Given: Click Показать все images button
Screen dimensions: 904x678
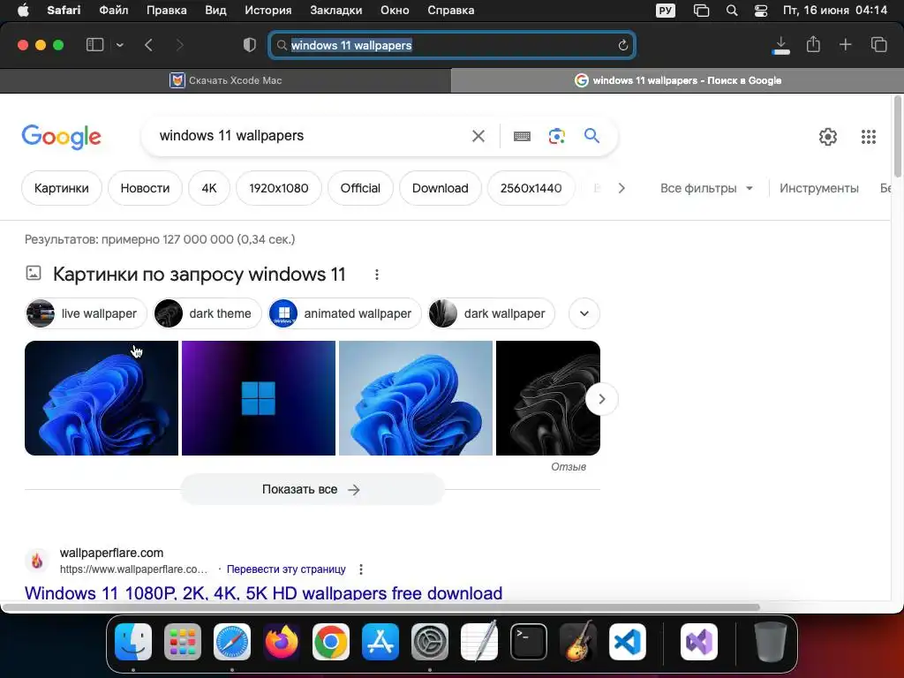Looking at the screenshot, I should pos(312,489).
